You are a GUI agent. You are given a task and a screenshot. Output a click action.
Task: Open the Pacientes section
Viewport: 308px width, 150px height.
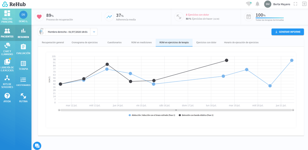[7, 33]
